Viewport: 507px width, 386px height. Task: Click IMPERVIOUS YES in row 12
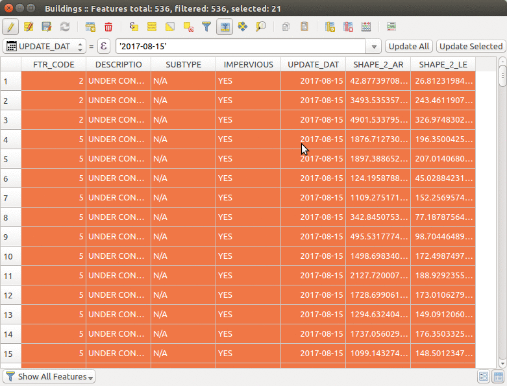tap(249, 295)
